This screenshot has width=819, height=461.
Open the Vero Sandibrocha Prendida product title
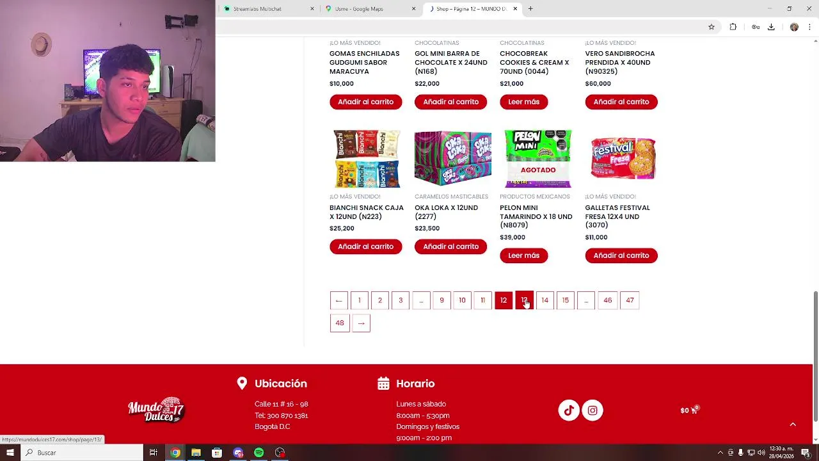pyautogui.click(x=620, y=63)
